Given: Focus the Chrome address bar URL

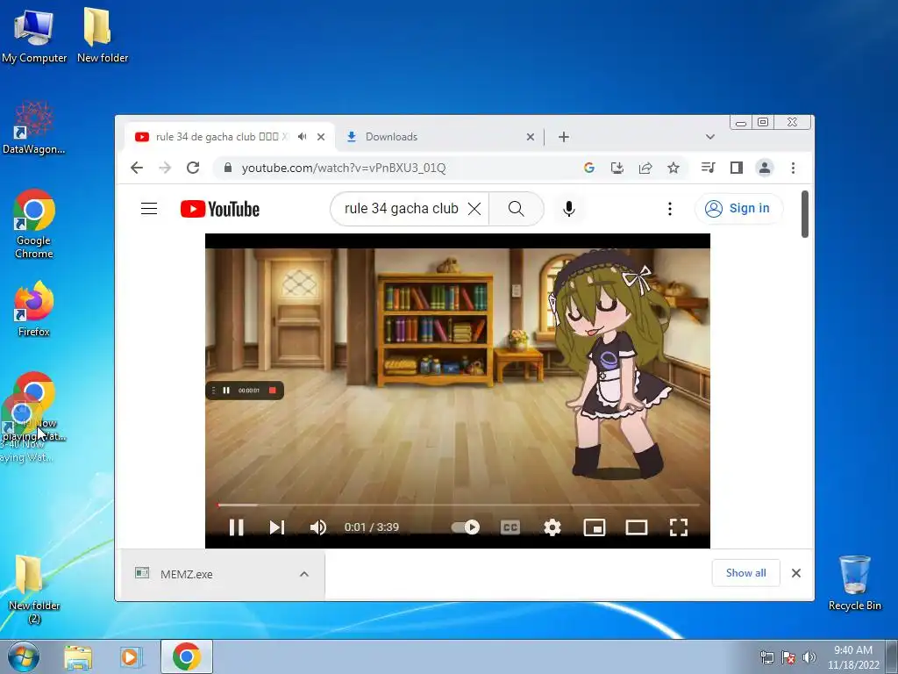Looking at the screenshot, I should pyautogui.click(x=344, y=168).
